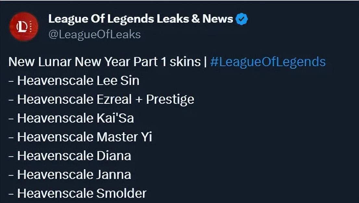Viewport: 359px width, 203px height.
Task: Click the dash bullet before Lee Sin
Action: (11, 81)
